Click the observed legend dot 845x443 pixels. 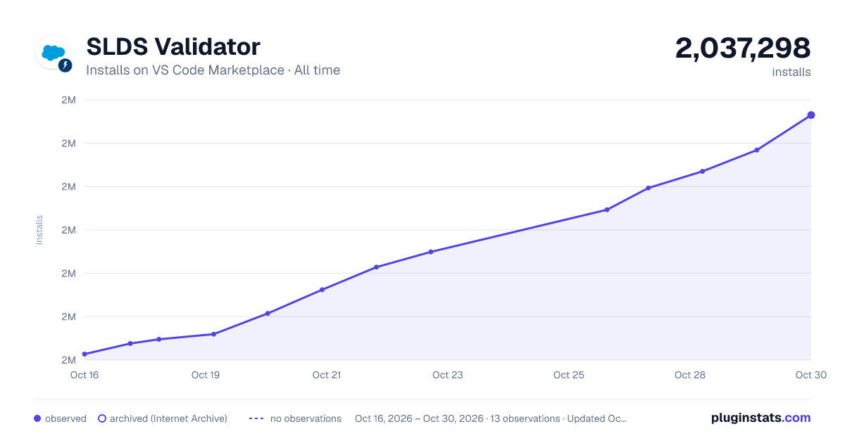(37, 418)
